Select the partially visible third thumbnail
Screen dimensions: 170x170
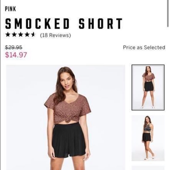[x=148, y=168]
